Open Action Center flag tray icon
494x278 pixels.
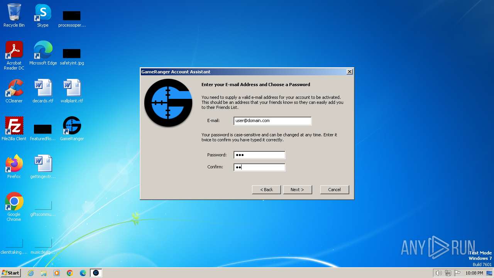pos(457,273)
